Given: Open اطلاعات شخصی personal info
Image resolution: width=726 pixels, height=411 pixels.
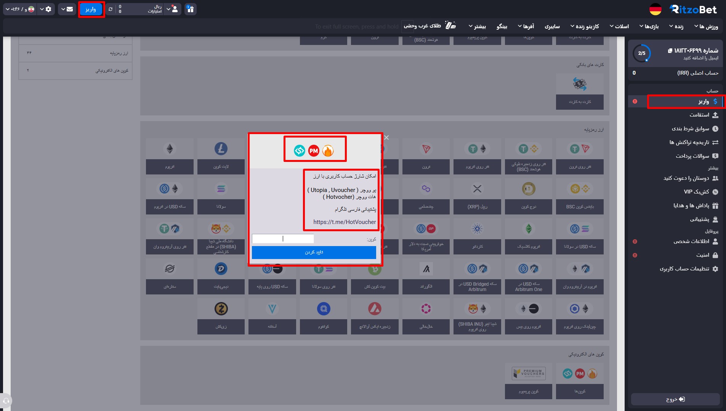Looking at the screenshot, I should [676, 241].
